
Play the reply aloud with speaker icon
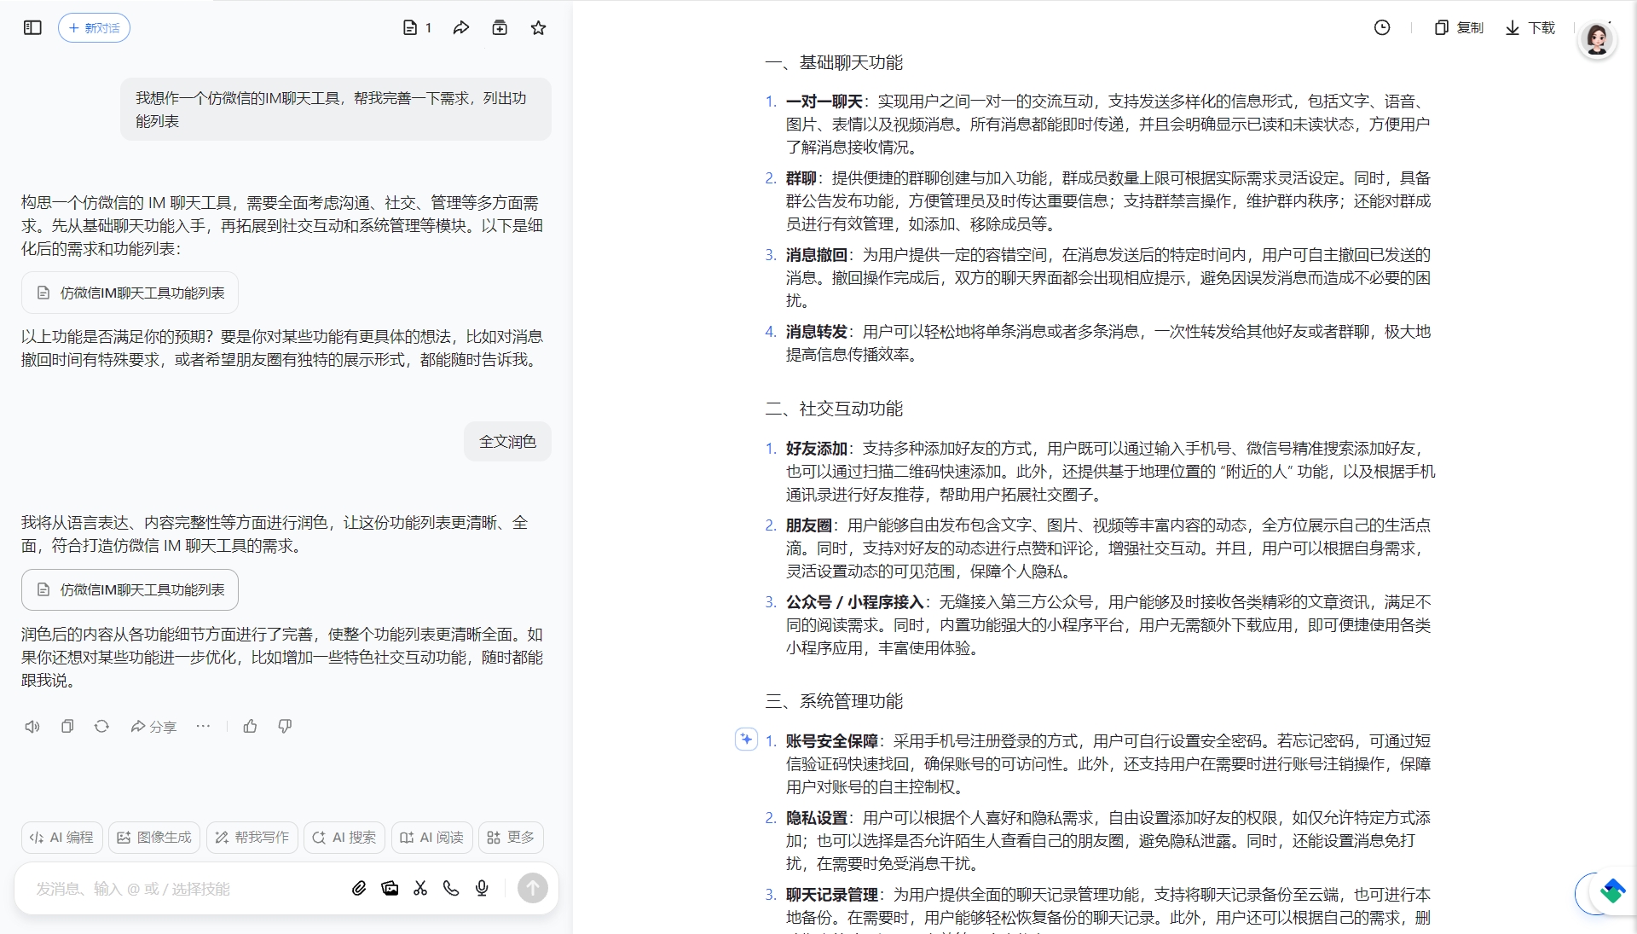pos(32,727)
